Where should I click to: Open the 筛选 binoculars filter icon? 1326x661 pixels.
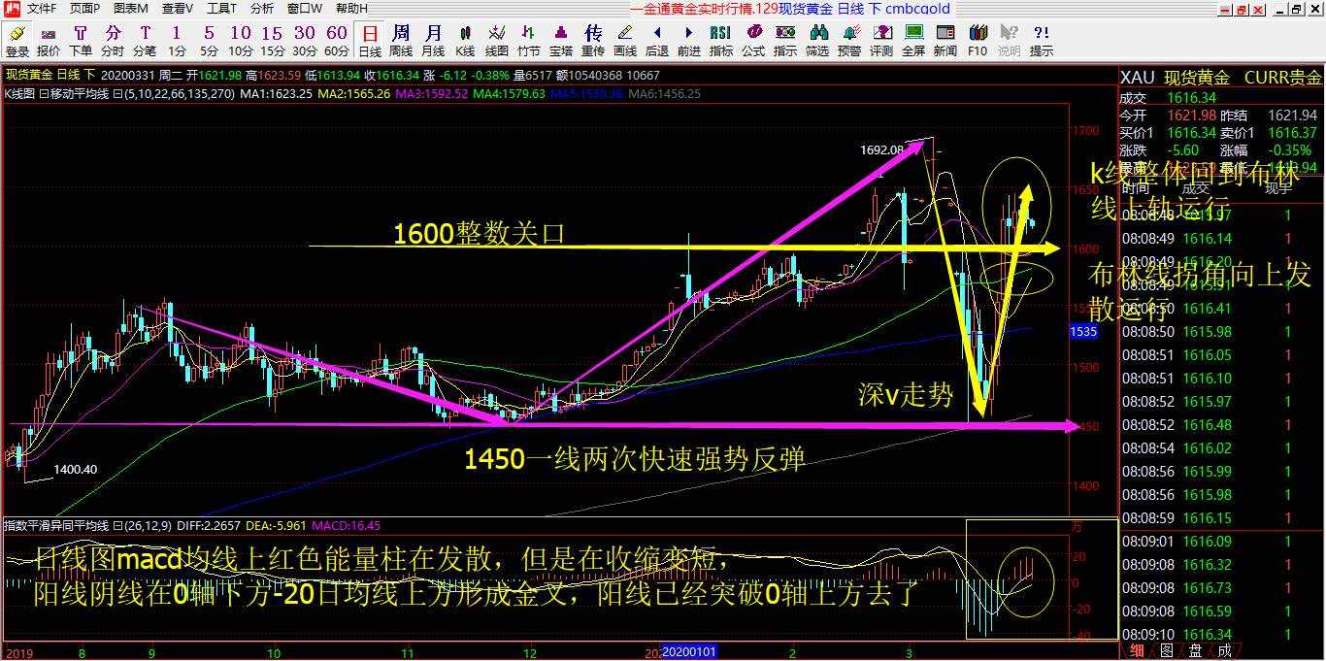(817, 41)
